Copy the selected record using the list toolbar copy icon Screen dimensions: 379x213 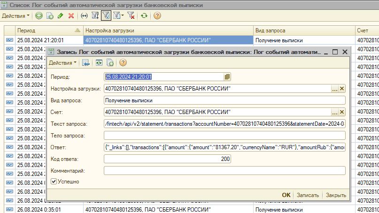50,15
